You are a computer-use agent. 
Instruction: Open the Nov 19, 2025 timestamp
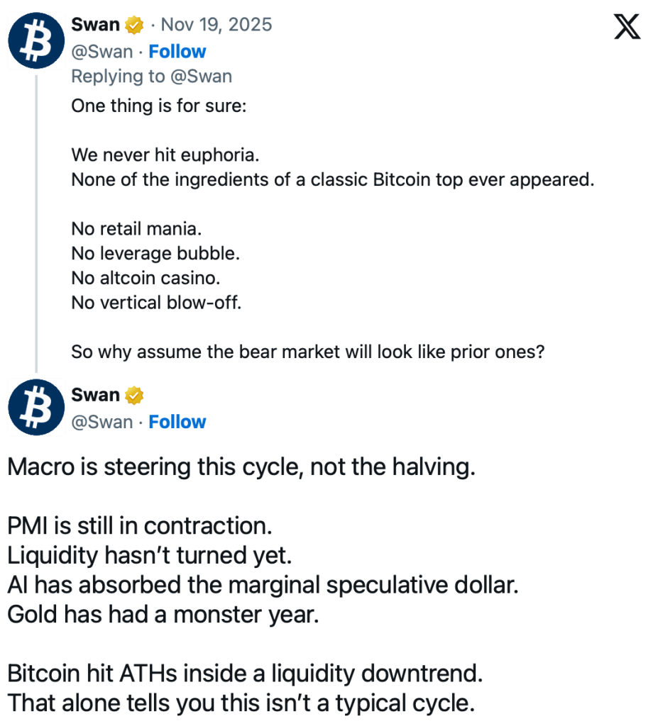(216, 25)
